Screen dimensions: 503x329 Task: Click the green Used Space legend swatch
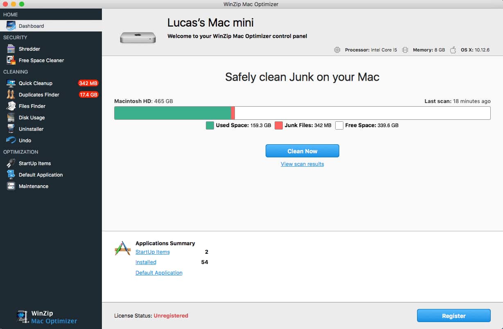210,125
